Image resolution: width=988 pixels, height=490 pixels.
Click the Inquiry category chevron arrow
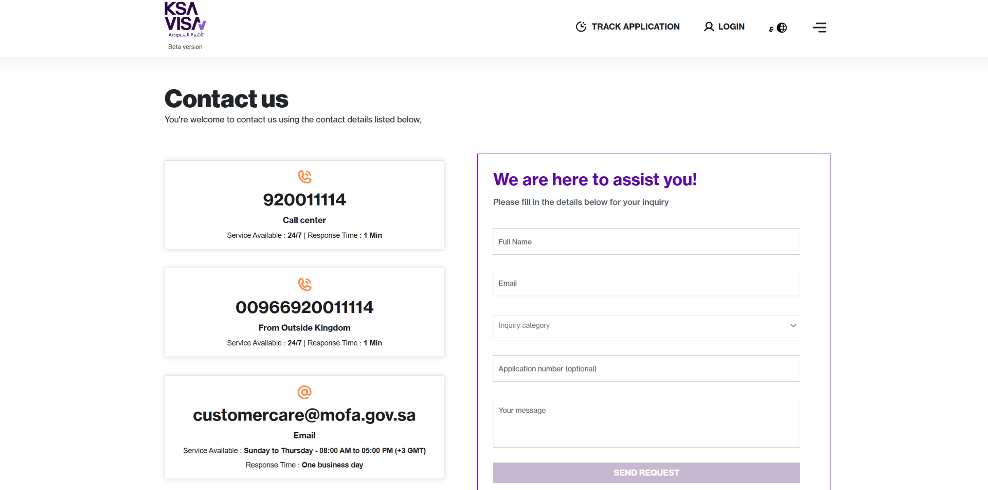coord(793,325)
